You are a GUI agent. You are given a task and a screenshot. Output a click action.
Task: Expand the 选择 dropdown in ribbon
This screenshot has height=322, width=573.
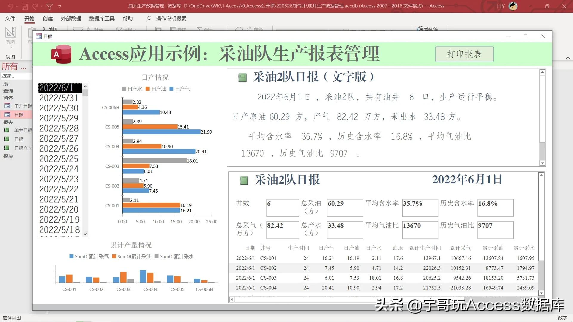click(x=135, y=29)
